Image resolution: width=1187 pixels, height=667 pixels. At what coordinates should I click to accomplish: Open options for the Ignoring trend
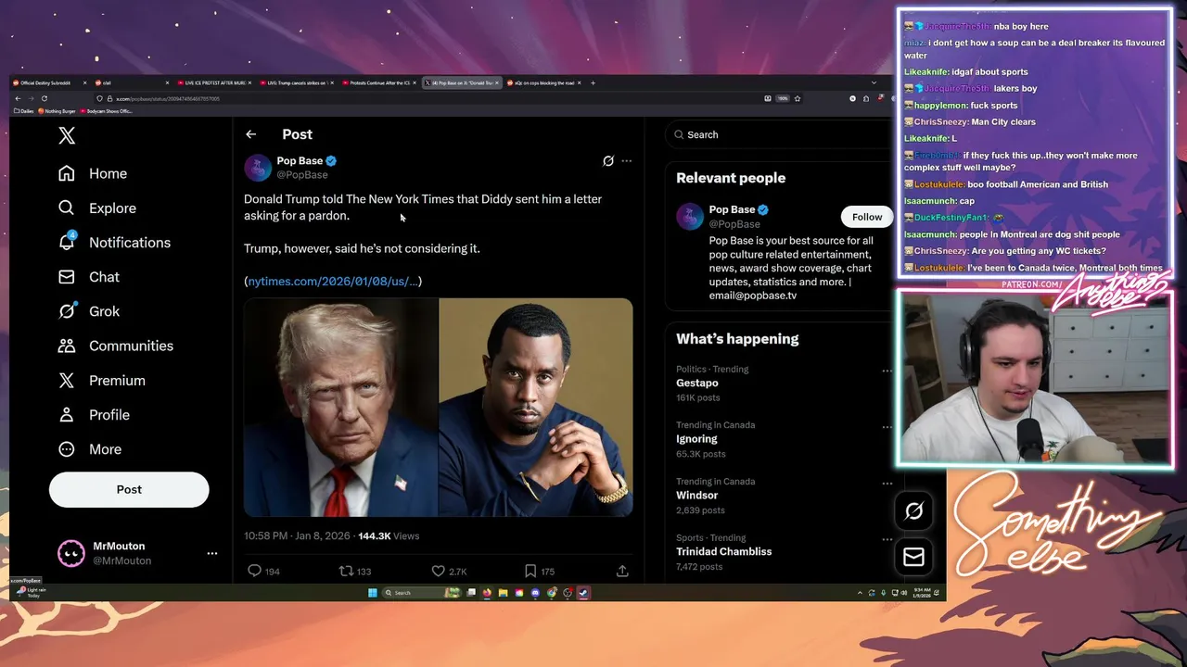[x=887, y=427]
